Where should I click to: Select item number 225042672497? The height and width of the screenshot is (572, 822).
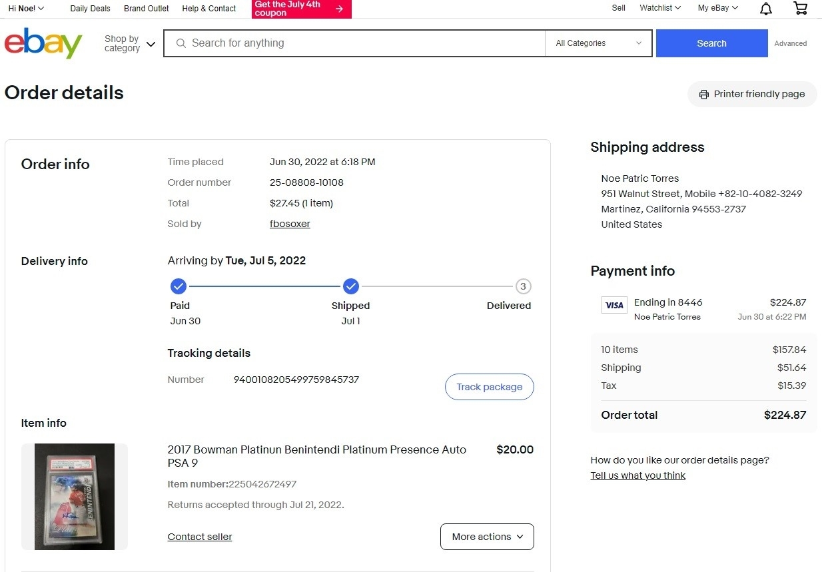pyautogui.click(x=262, y=484)
